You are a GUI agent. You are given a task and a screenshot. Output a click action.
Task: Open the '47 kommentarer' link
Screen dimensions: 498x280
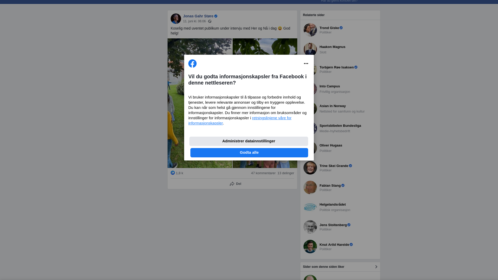click(263, 173)
